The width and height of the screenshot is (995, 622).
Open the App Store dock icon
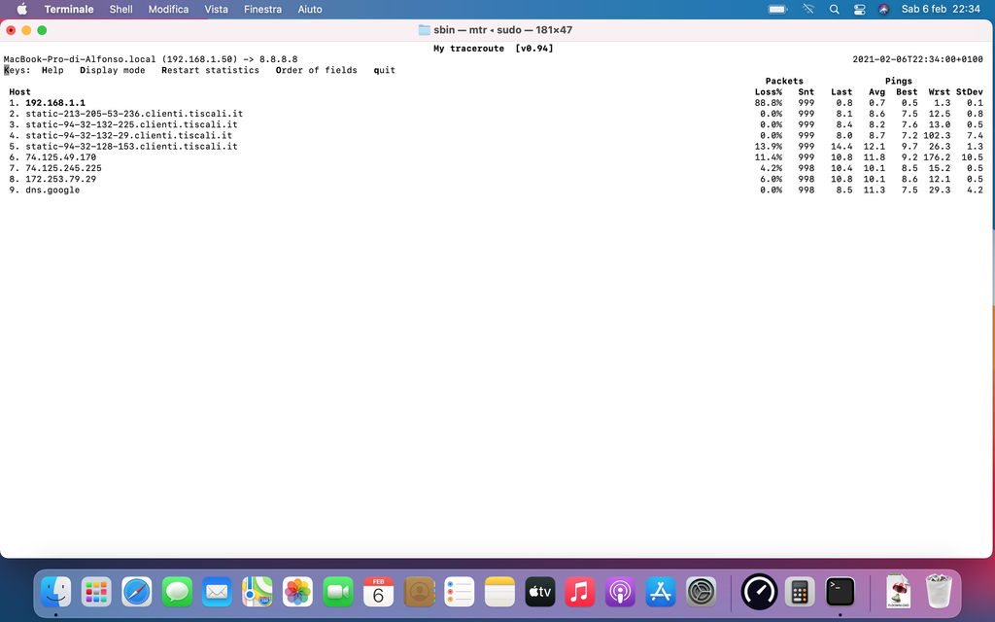click(661, 591)
